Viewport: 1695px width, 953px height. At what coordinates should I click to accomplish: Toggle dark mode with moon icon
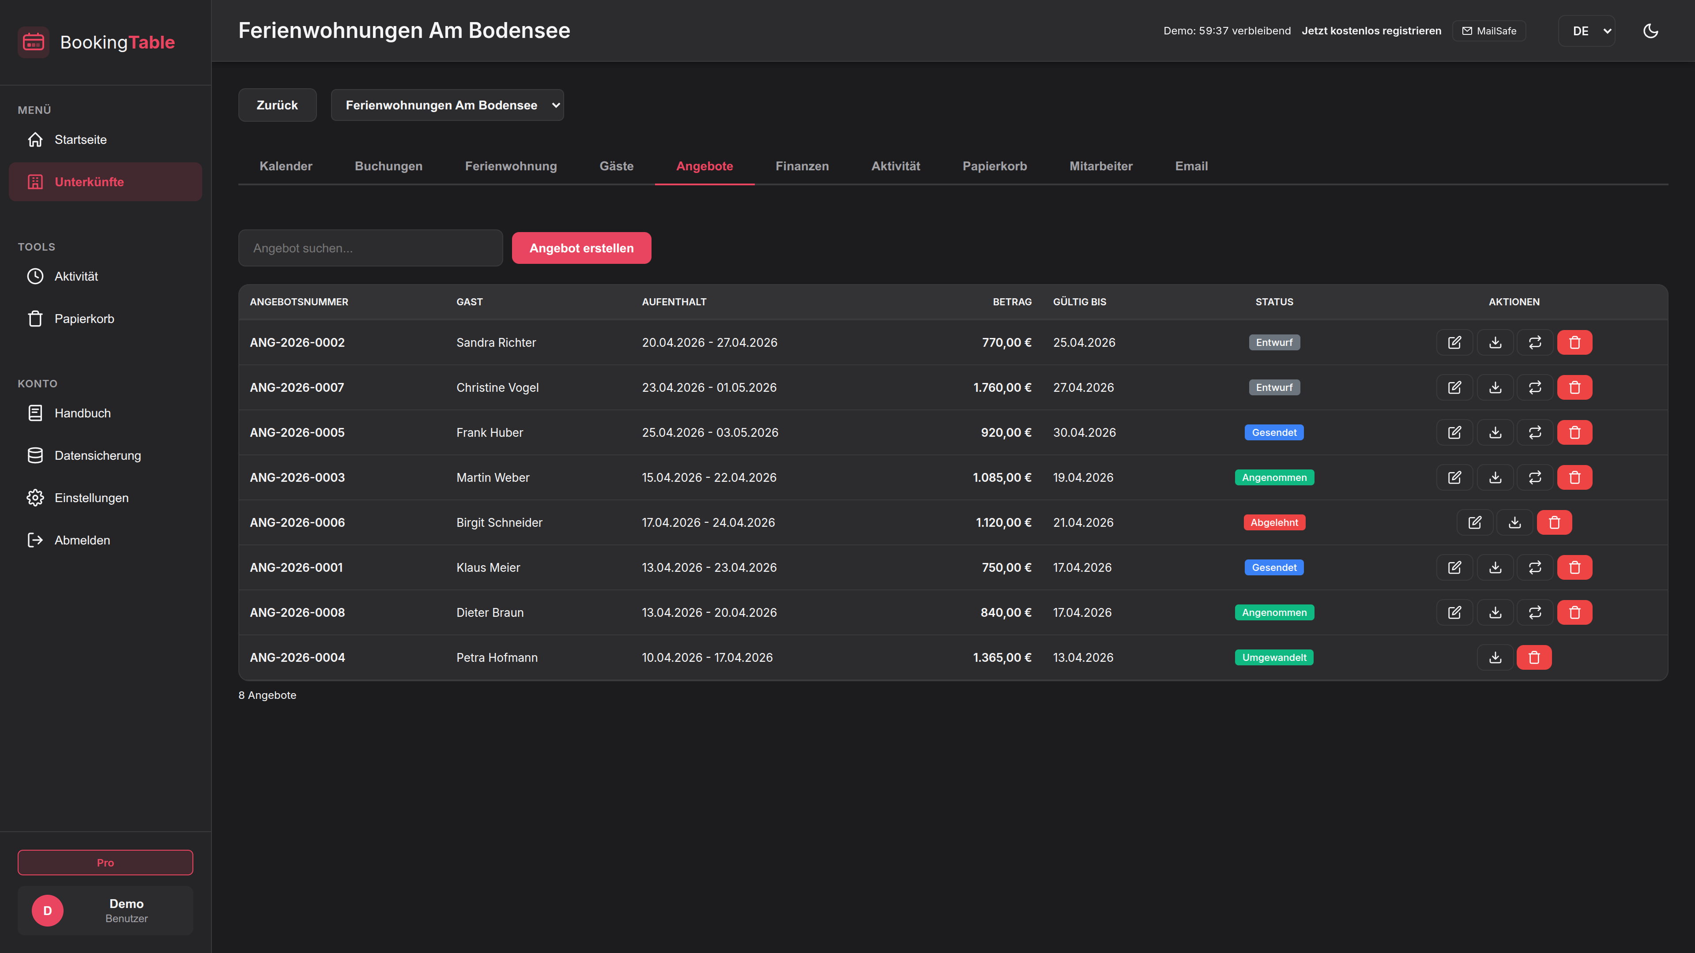click(x=1650, y=31)
